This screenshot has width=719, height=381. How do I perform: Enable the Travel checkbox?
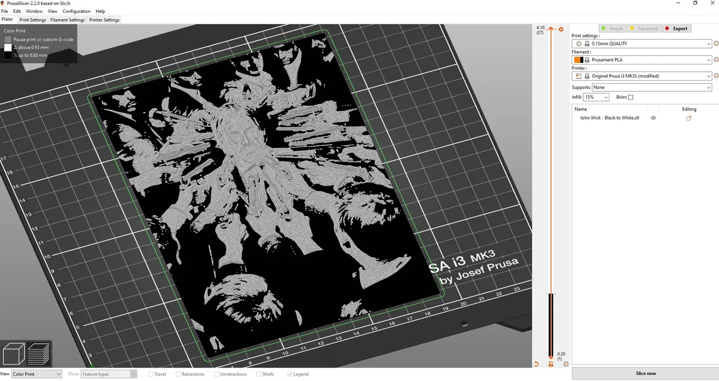[x=151, y=374]
